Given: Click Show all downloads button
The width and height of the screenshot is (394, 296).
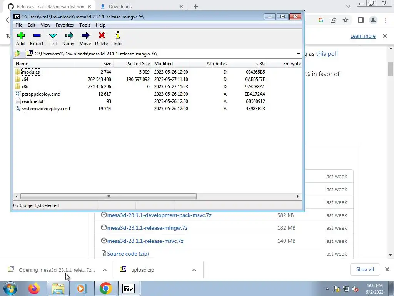Looking at the screenshot, I should click(365, 269).
